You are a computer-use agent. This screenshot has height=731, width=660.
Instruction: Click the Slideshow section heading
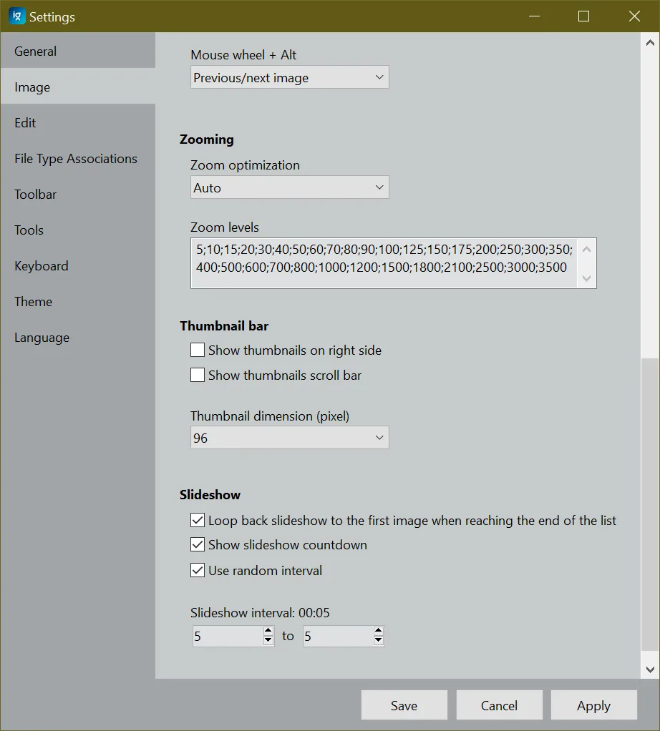pyautogui.click(x=210, y=495)
